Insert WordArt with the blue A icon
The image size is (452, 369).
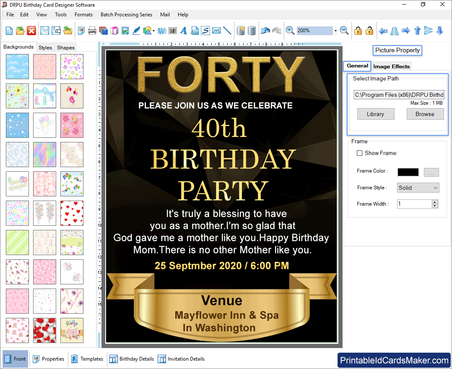(x=184, y=31)
